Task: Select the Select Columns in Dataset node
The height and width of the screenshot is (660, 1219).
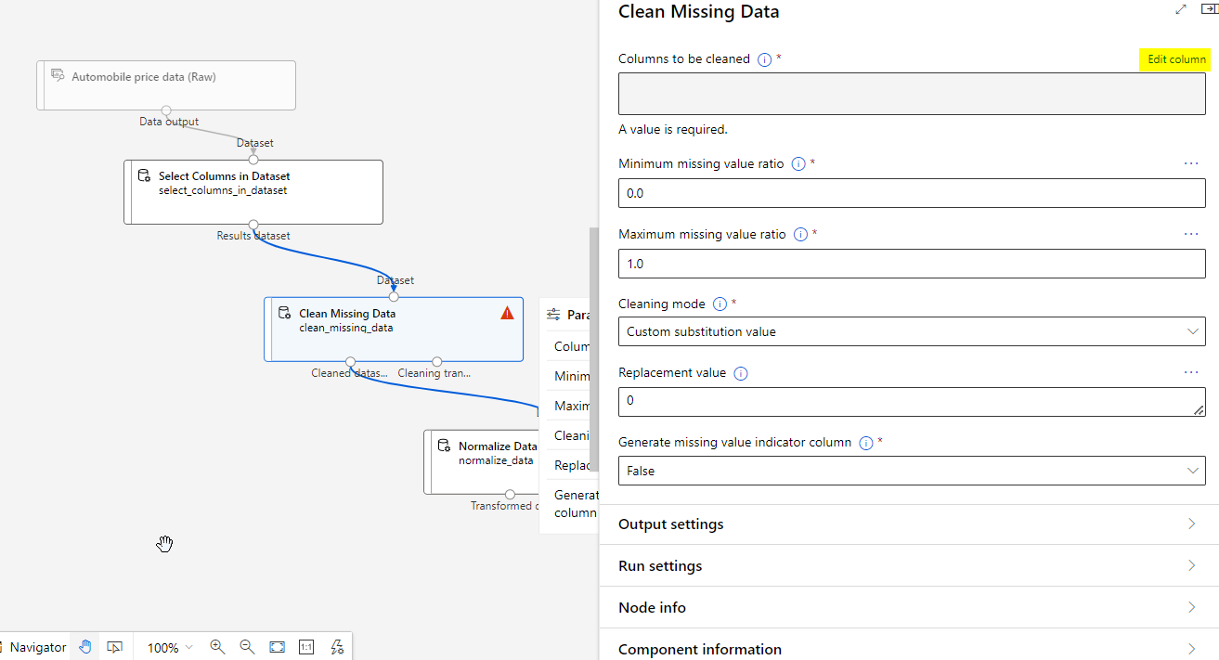Action: (253, 191)
